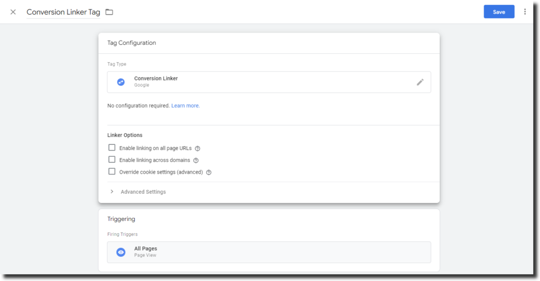Open the folder icon beside the tag name

(x=109, y=12)
